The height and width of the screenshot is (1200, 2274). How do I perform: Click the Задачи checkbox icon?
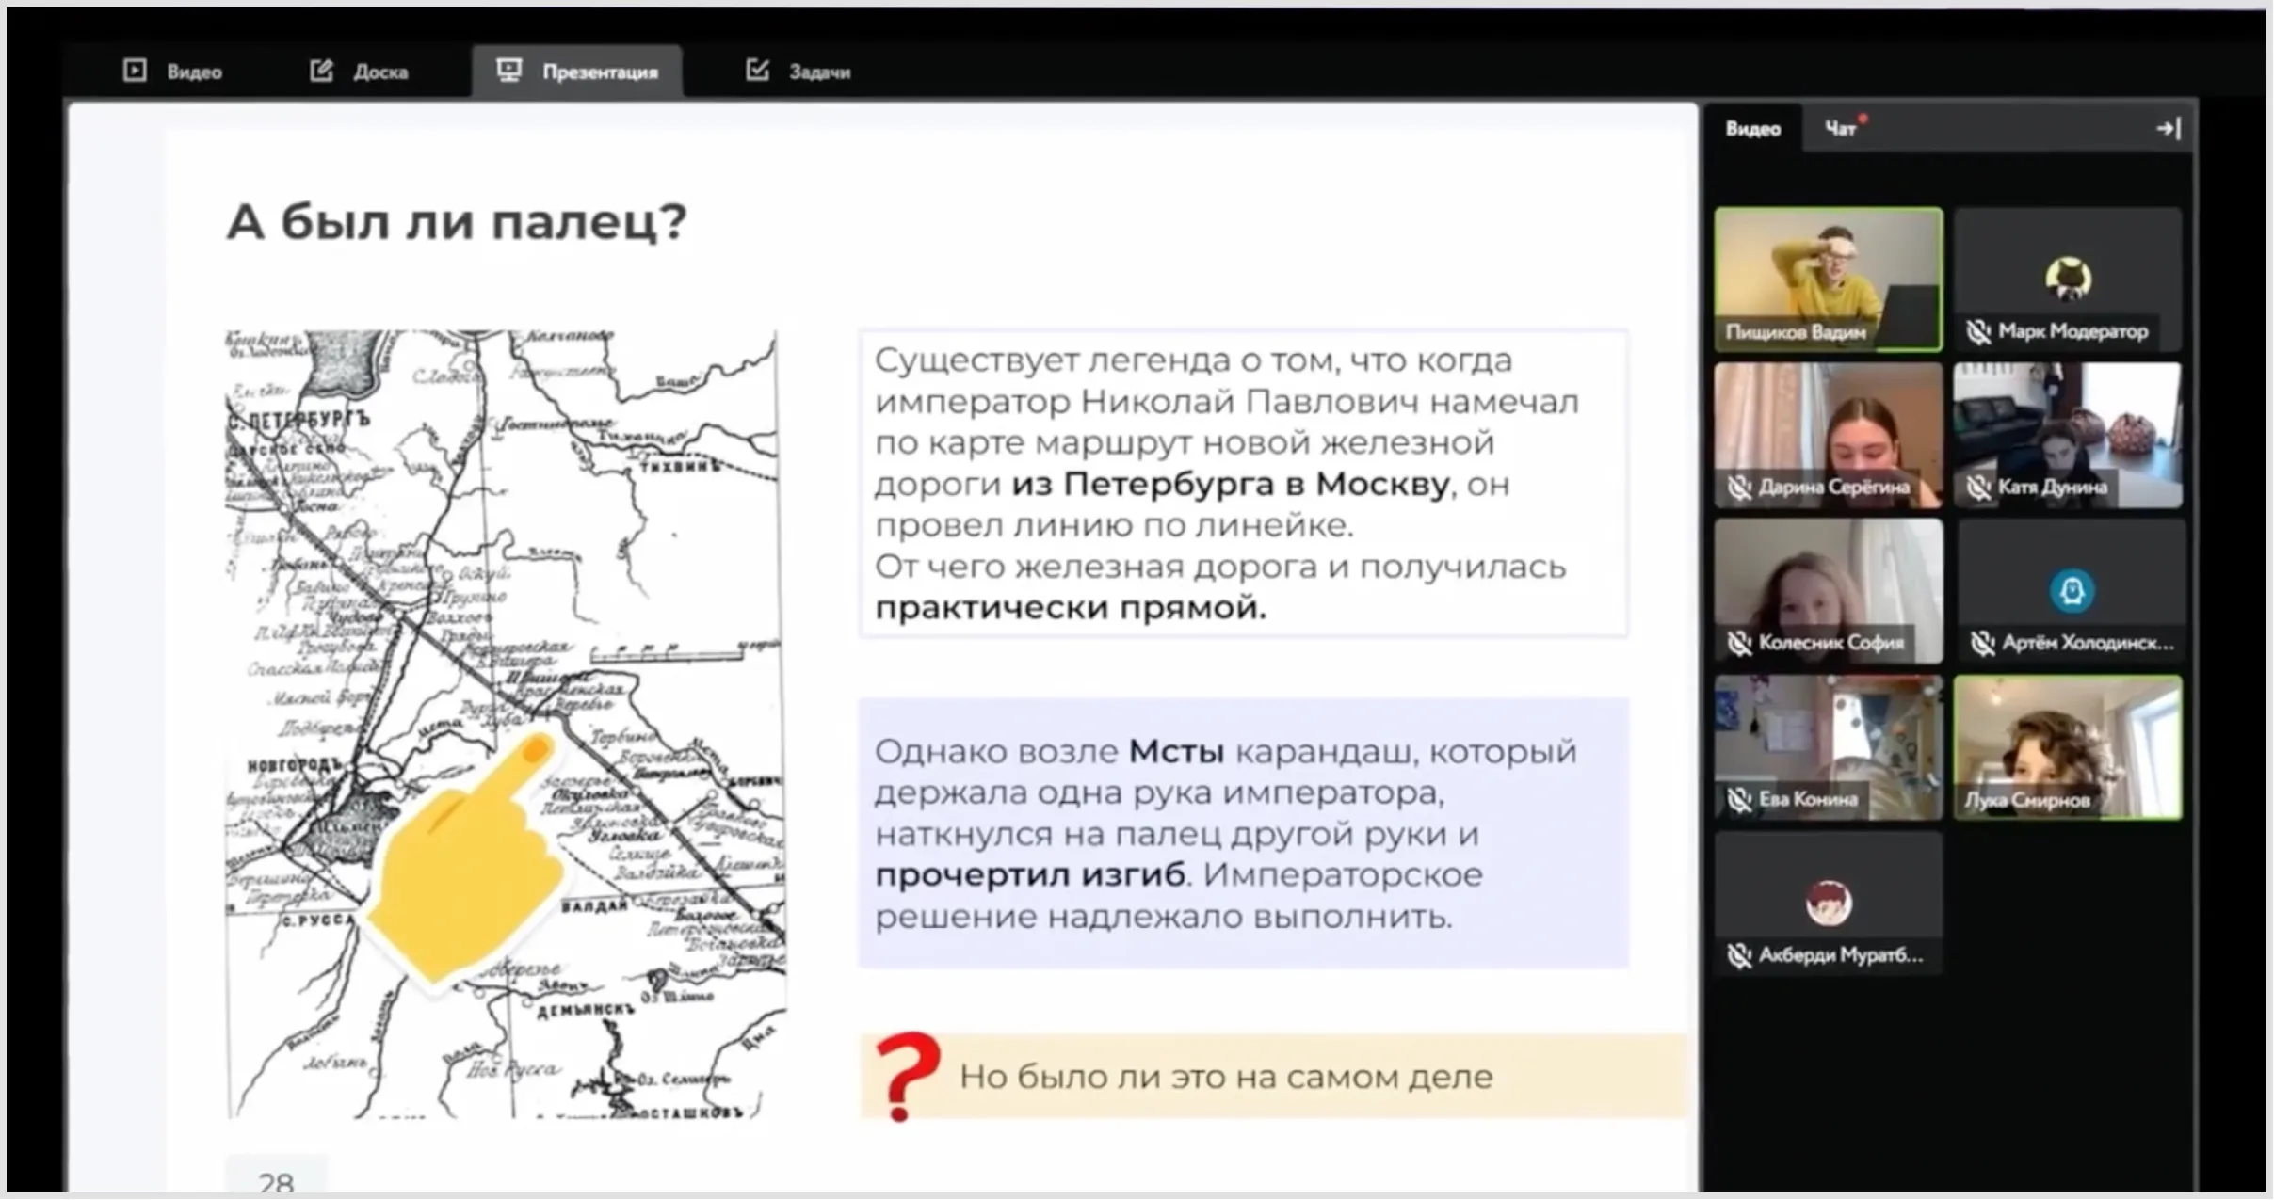[x=757, y=70]
